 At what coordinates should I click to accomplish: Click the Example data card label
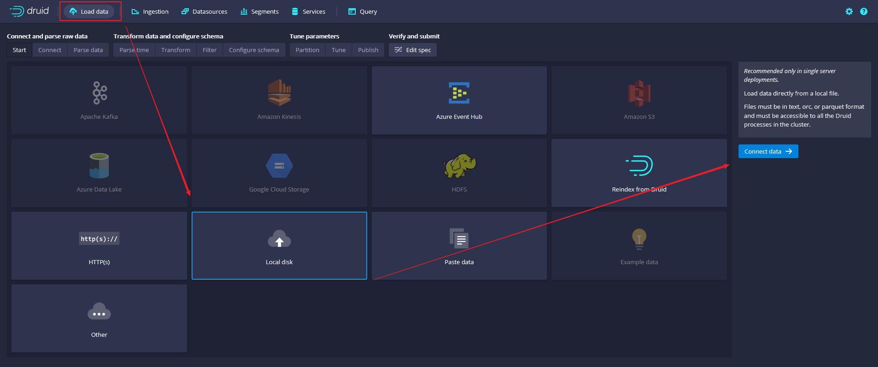639,262
